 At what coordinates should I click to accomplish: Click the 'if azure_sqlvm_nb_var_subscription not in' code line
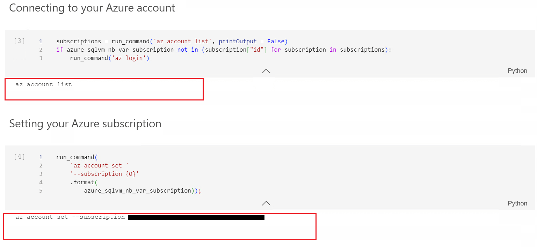(224, 50)
